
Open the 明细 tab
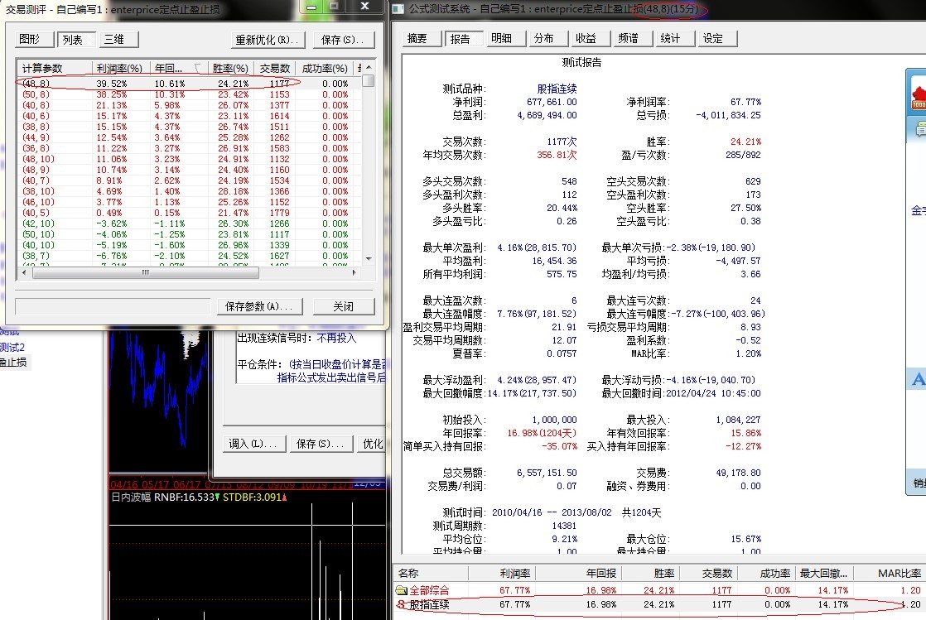click(501, 38)
